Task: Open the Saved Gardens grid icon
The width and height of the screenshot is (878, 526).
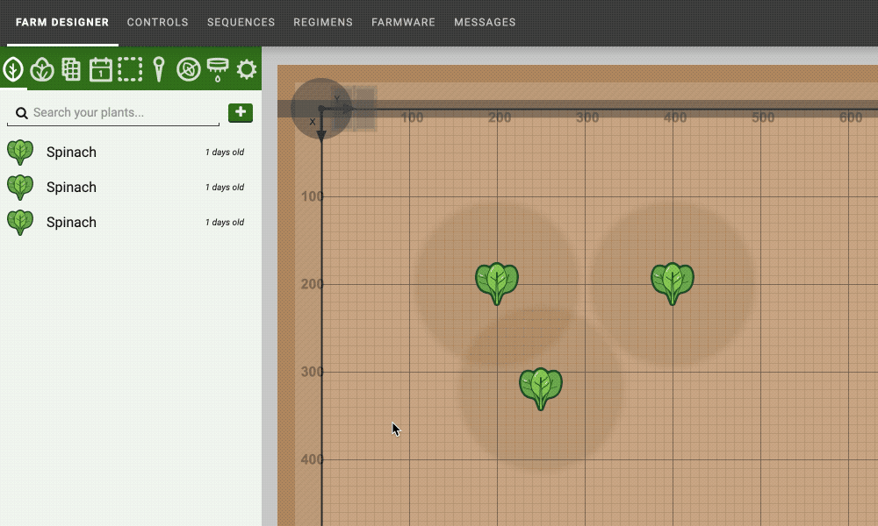Action: tap(71, 69)
